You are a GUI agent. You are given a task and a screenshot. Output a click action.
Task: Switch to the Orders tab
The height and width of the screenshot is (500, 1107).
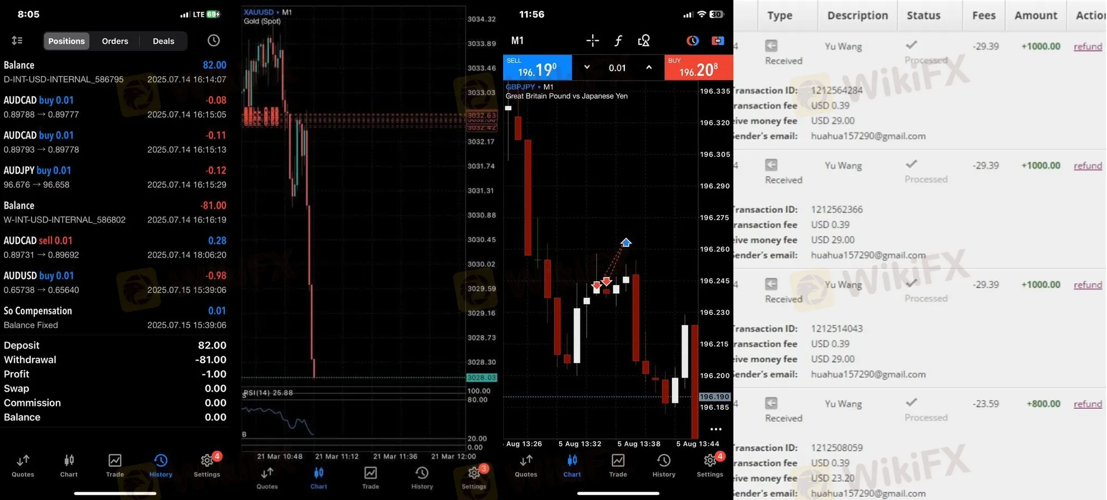(x=115, y=41)
